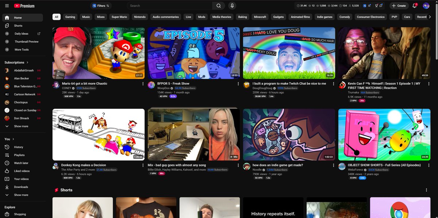438x218 pixels.
Task: Go to Home in sidebar
Action: pos(22,17)
